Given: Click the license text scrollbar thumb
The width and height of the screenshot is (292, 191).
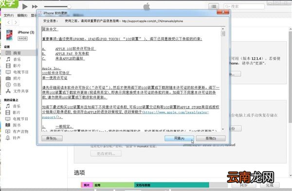Looking at the screenshot, I should click(223, 34).
